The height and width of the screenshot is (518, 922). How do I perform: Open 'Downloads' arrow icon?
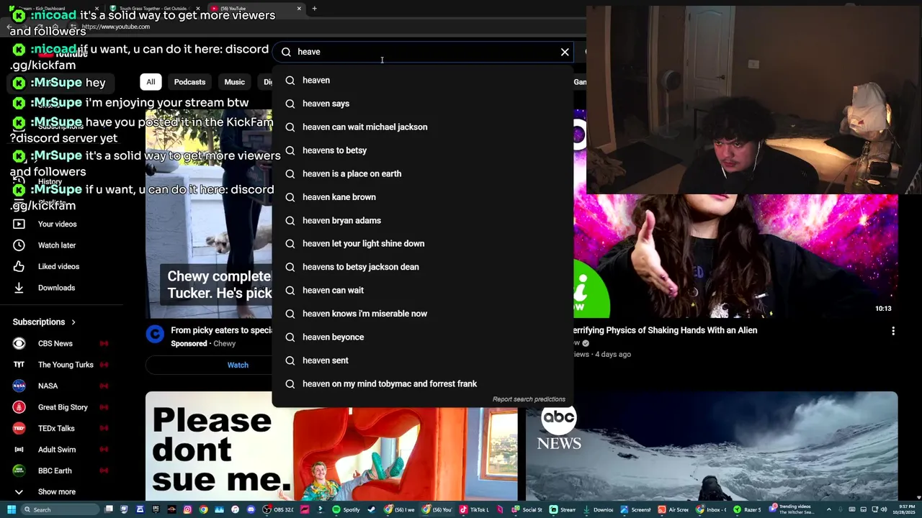coord(19,288)
